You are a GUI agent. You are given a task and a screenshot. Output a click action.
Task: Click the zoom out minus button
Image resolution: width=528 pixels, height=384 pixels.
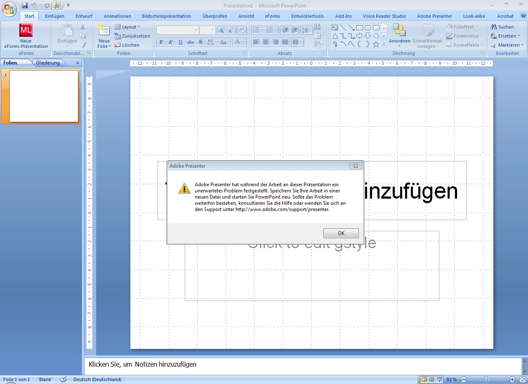[x=464, y=379]
